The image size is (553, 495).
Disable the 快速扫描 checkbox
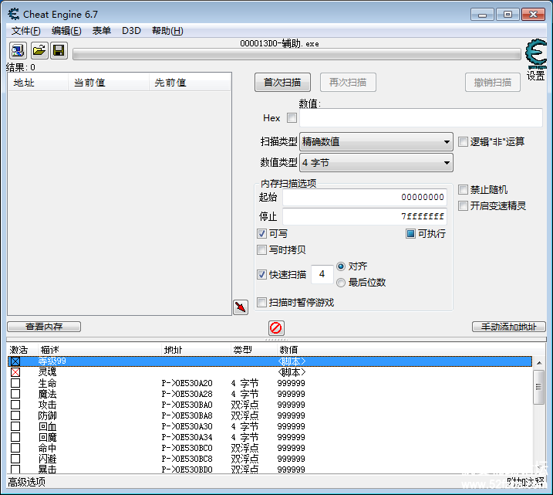click(x=262, y=275)
